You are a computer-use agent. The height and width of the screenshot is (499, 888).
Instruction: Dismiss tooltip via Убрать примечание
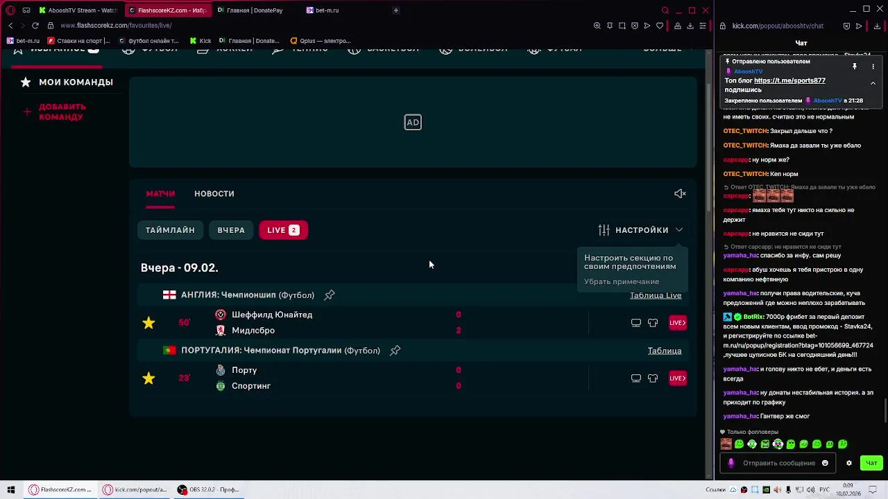pos(622,281)
